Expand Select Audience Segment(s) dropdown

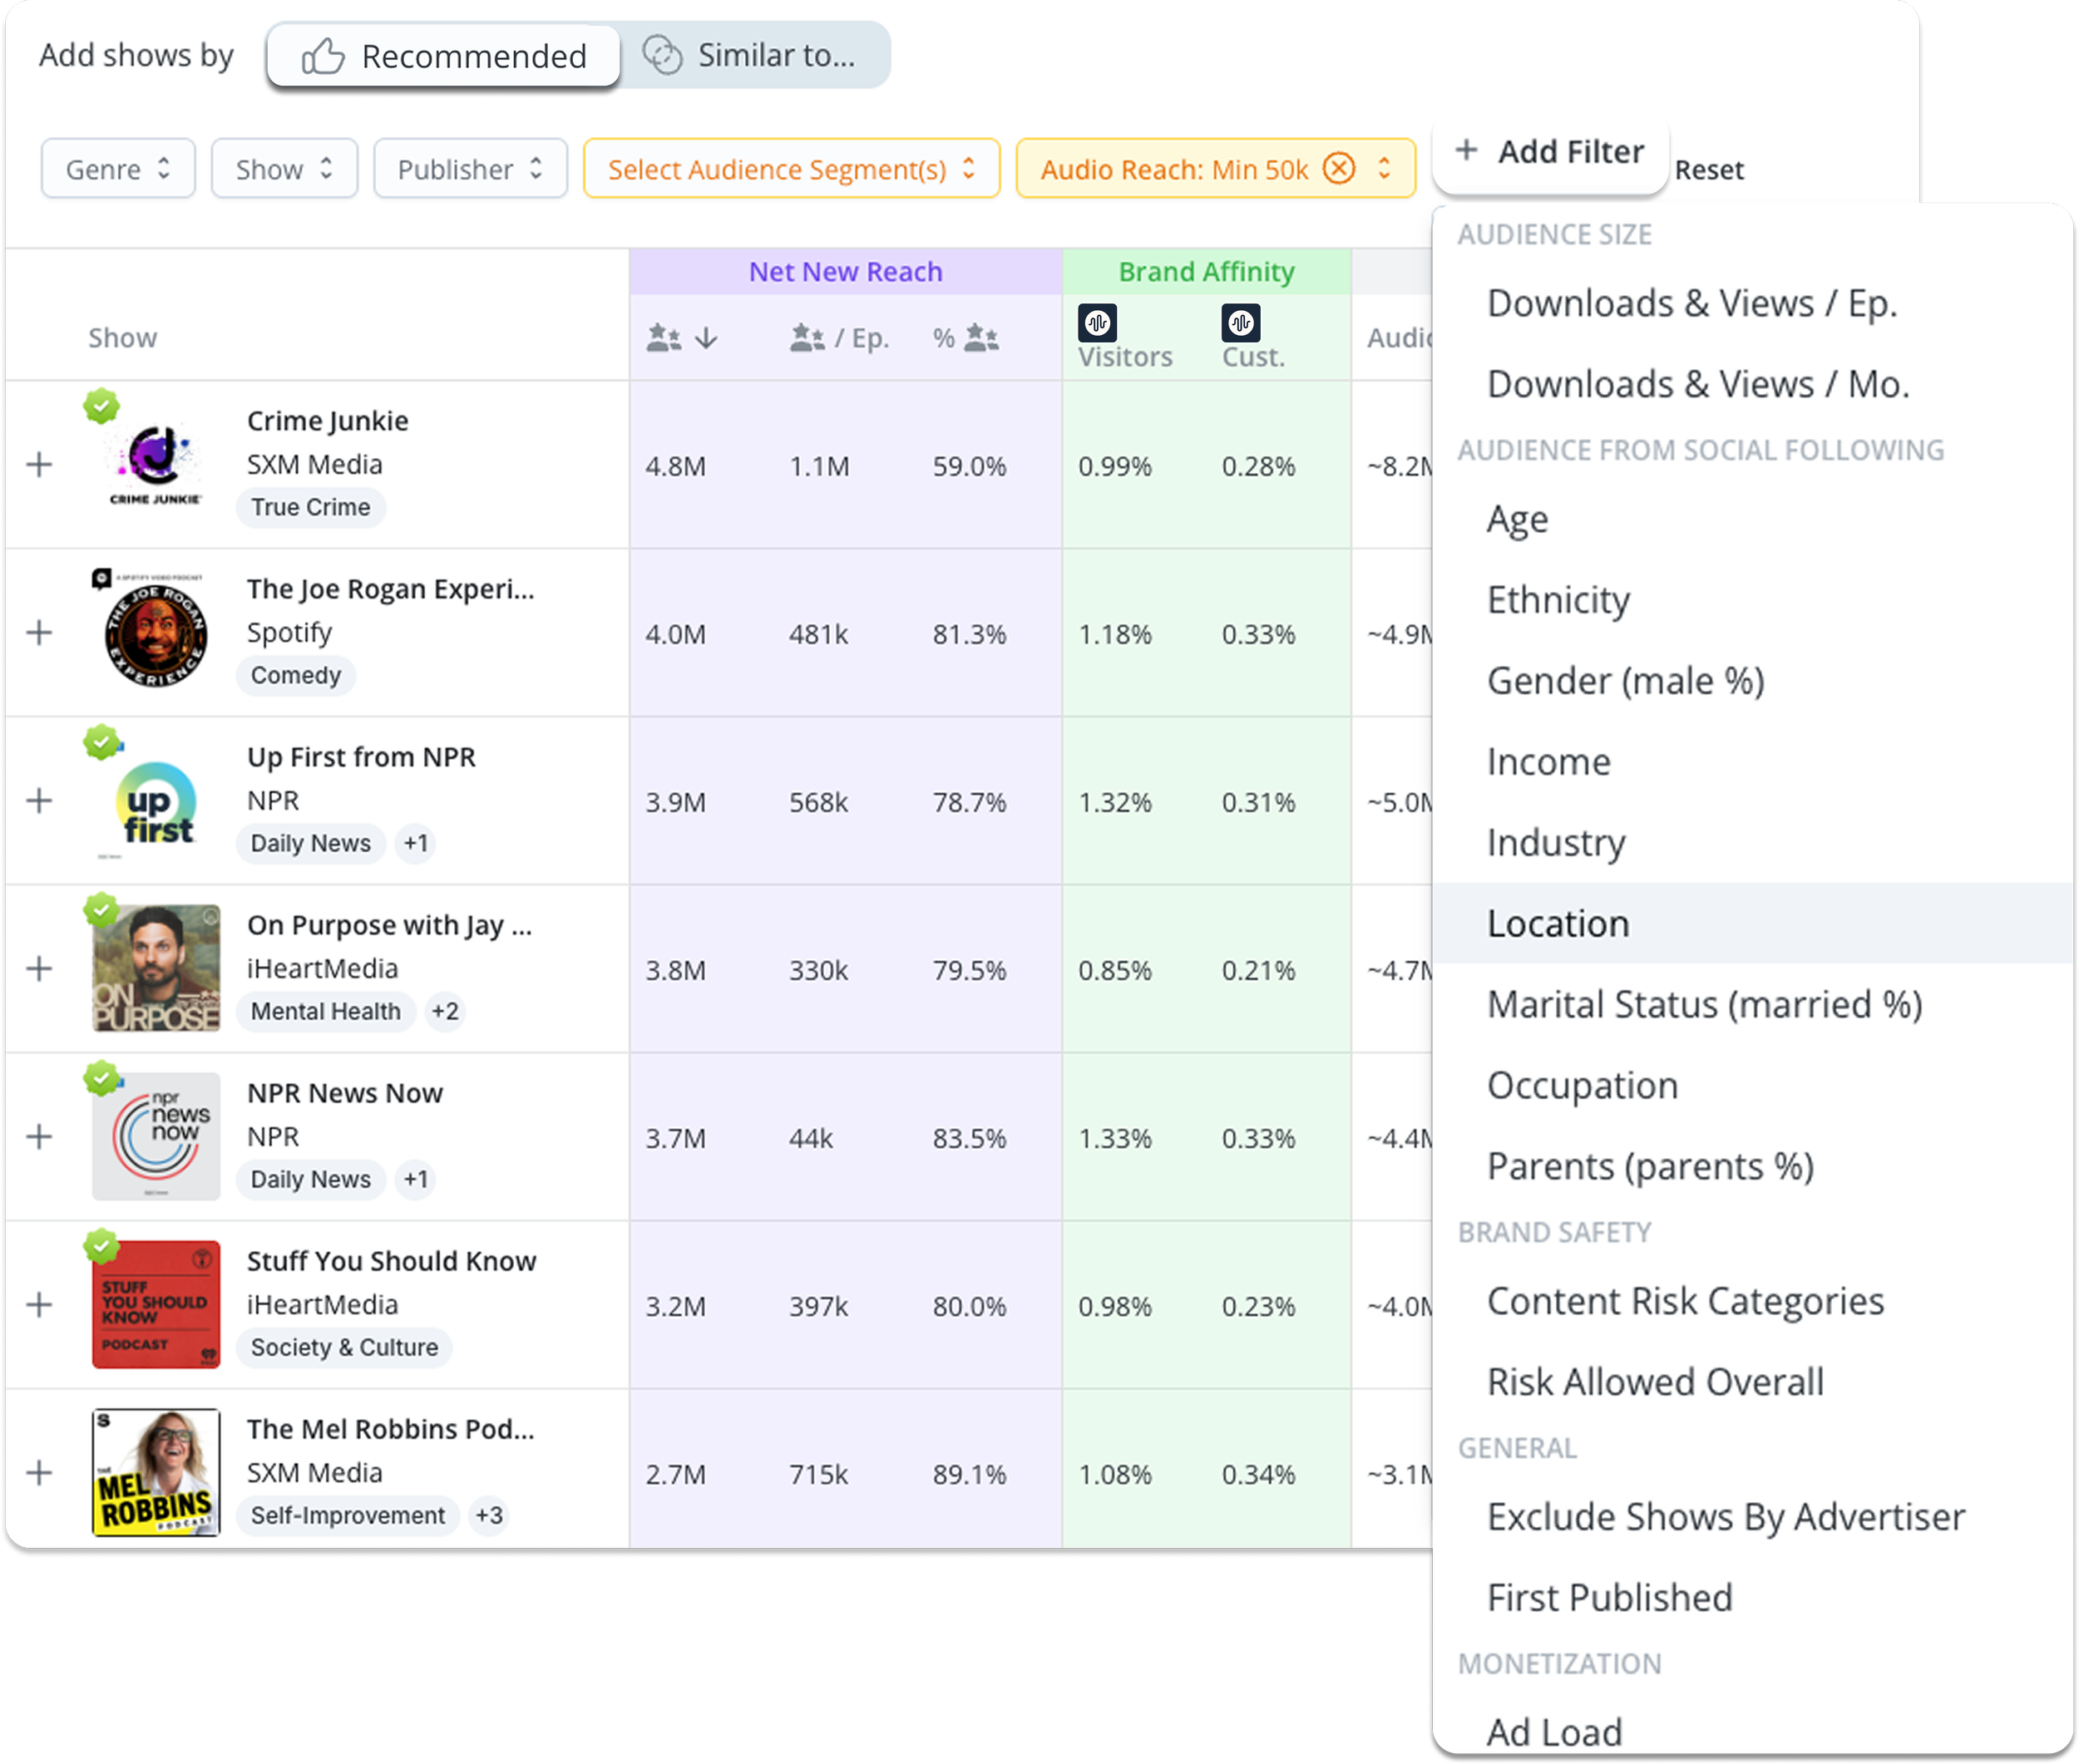(x=790, y=169)
